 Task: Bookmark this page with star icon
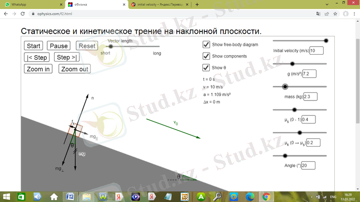click(335, 14)
